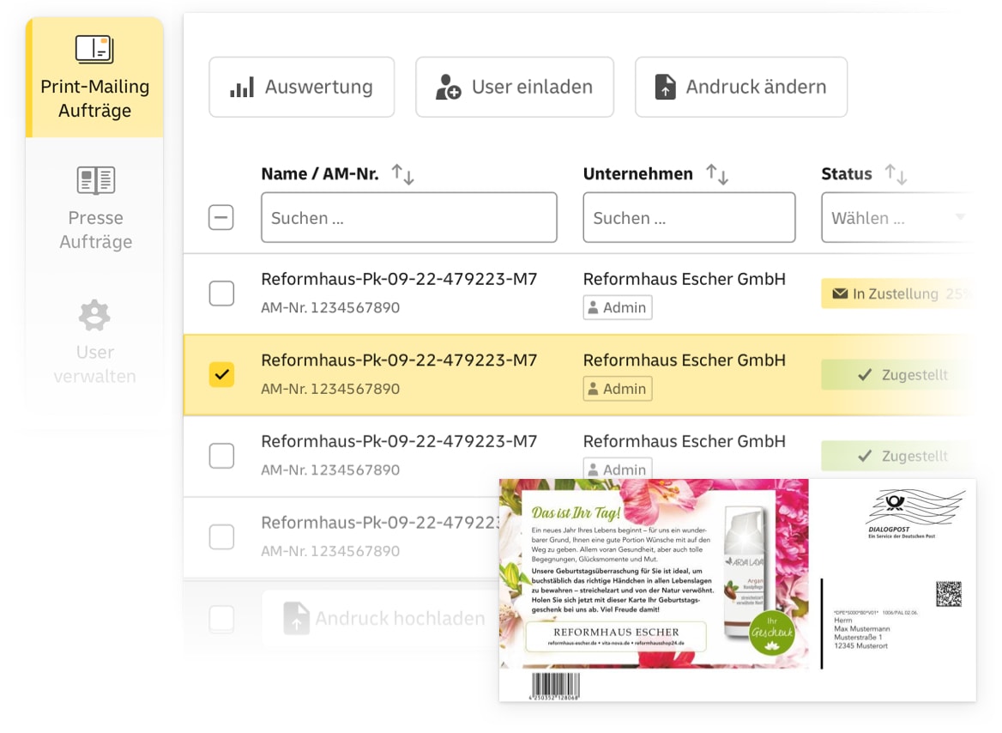This screenshot has height=733, width=1002.
Task: Click Admin badge in first row
Action: tap(618, 307)
